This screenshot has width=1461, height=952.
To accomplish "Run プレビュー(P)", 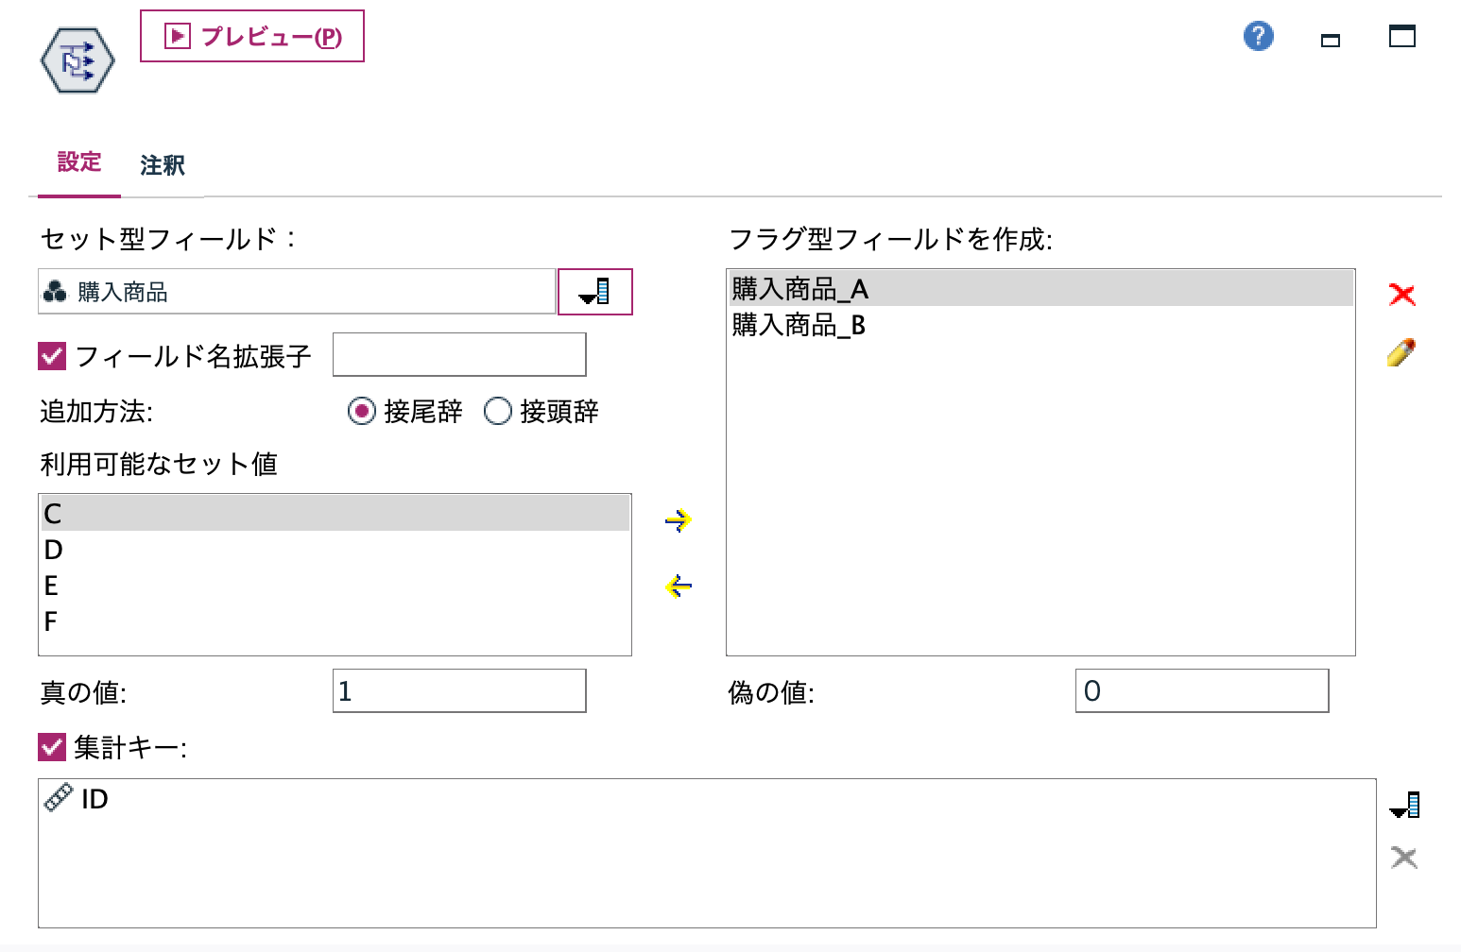I will [252, 37].
